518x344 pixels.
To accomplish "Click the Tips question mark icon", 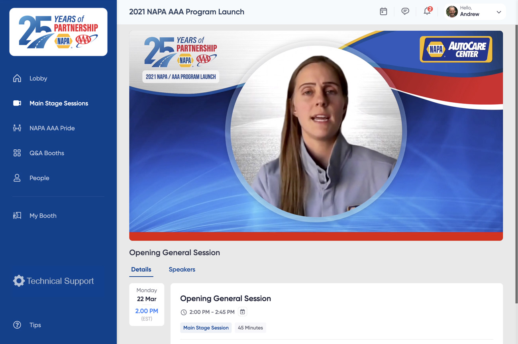I will [17, 325].
